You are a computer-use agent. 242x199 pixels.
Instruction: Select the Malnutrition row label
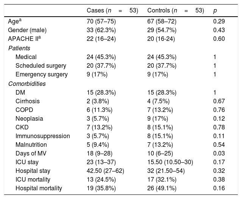(31, 145)
